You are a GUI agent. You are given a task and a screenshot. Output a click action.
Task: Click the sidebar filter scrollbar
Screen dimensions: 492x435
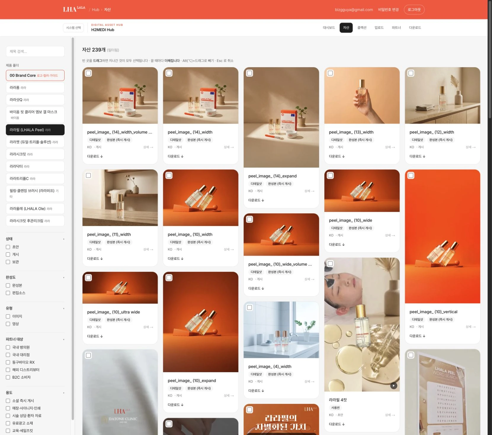[x=73, y=228]
